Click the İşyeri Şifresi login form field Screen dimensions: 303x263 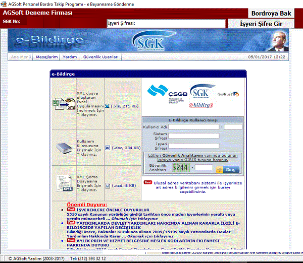point(193,146)
